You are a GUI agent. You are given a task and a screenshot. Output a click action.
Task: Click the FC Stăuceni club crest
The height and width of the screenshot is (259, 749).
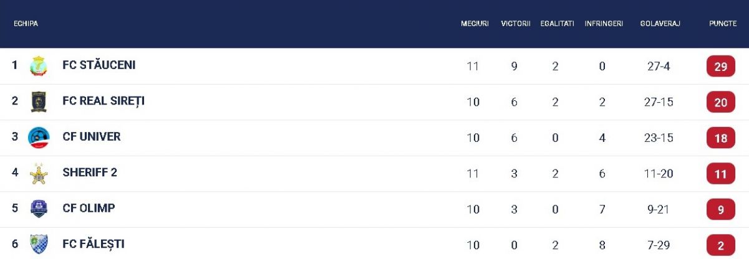coord(39,66)
